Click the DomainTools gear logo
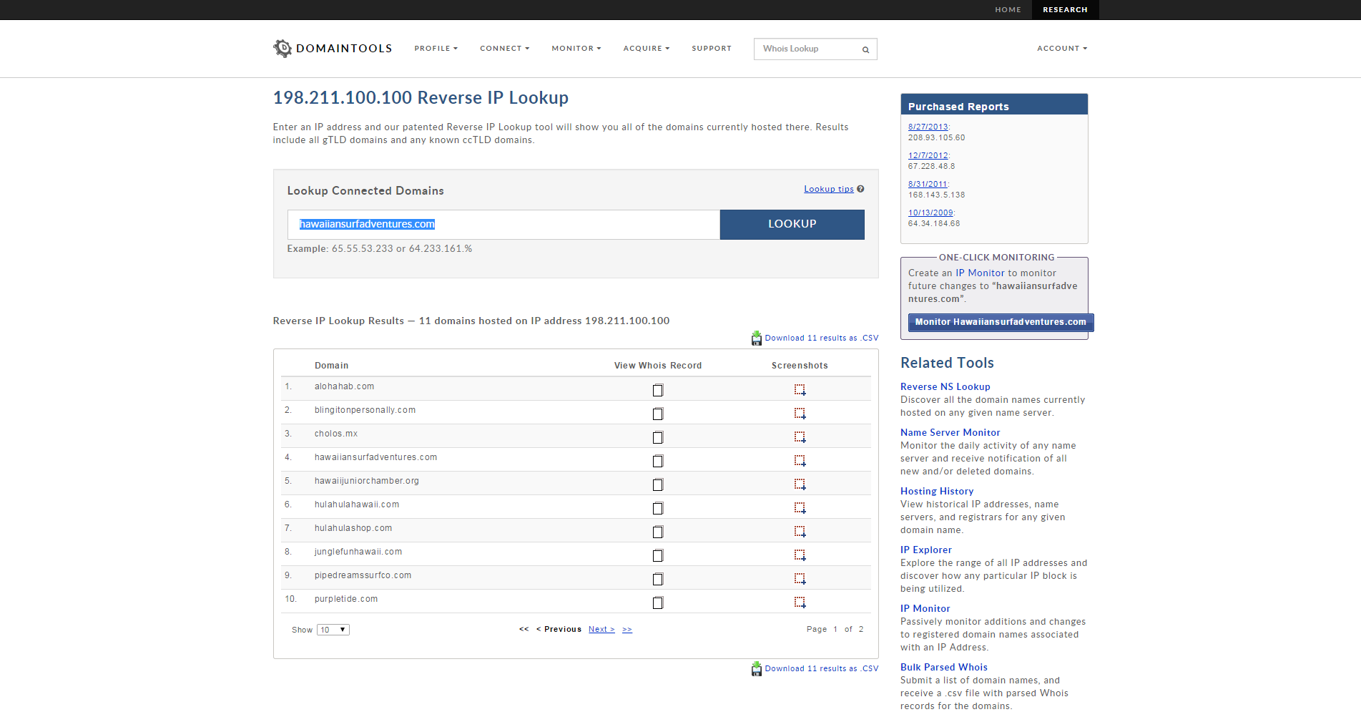Viewport: 1361px width, 712px height. pos(282,49)
